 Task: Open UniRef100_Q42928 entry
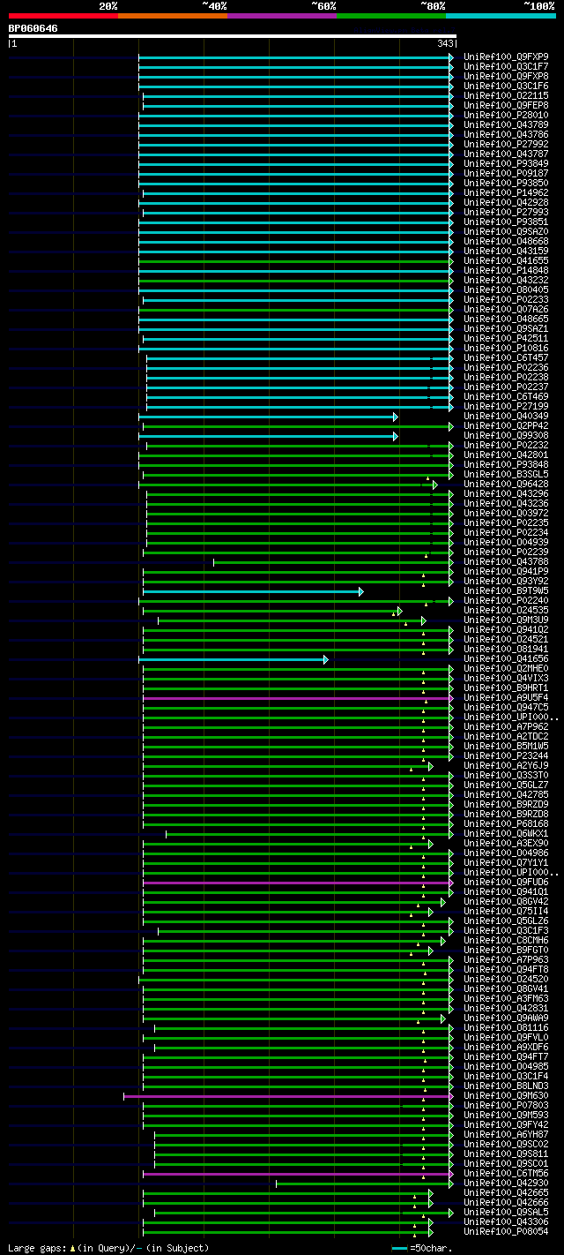click(x=506, y=203)
